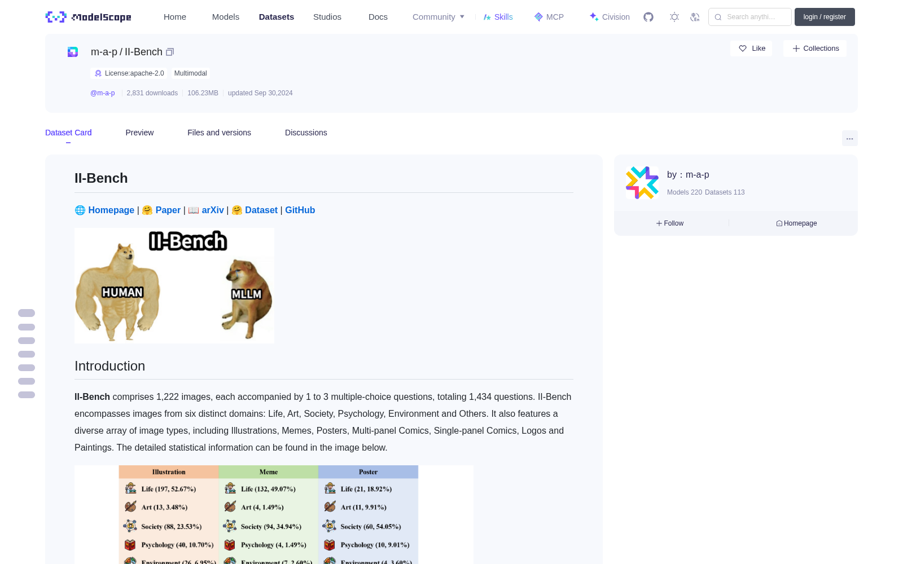Viewport: 903px width, 564px height.
Task: Click the ModelScope logo
Action: pos(89,17)
